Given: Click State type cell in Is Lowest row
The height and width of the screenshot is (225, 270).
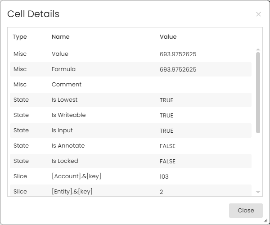Looking at the screenshot, I should point(21,99).
